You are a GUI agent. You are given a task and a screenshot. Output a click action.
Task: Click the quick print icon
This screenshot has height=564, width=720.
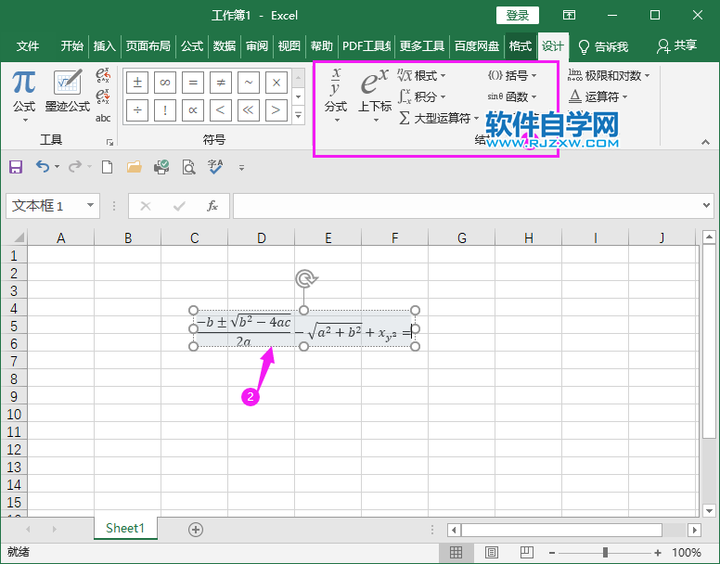pyautogui.click(x=161, y=167)
